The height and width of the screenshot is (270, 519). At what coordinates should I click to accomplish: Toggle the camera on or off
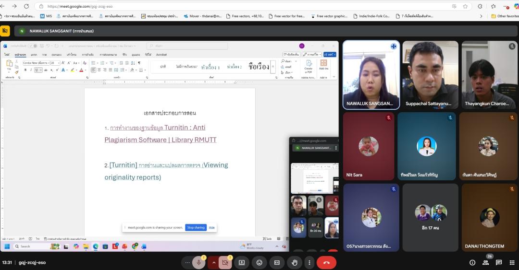coord(224,262)
